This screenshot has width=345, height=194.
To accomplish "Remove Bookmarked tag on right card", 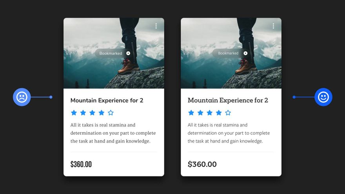I will [x=245, y=53].
